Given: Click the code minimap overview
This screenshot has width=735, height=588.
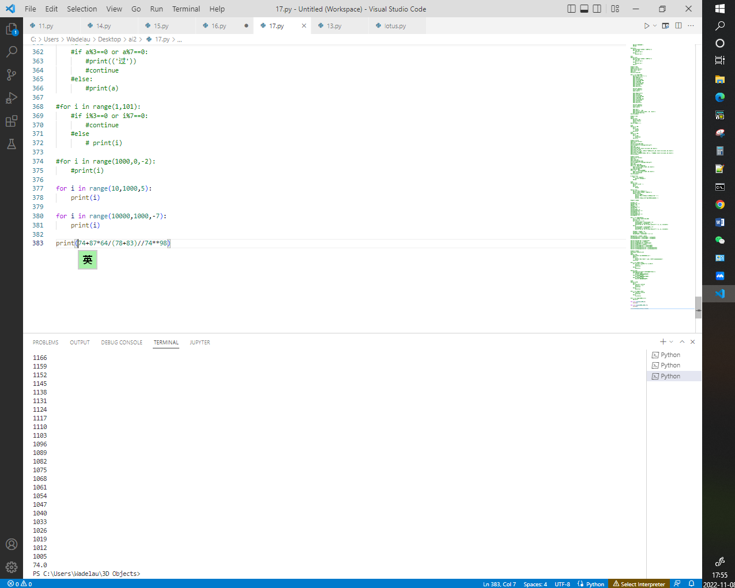Looking at the screenshot, I should point(657,173).
